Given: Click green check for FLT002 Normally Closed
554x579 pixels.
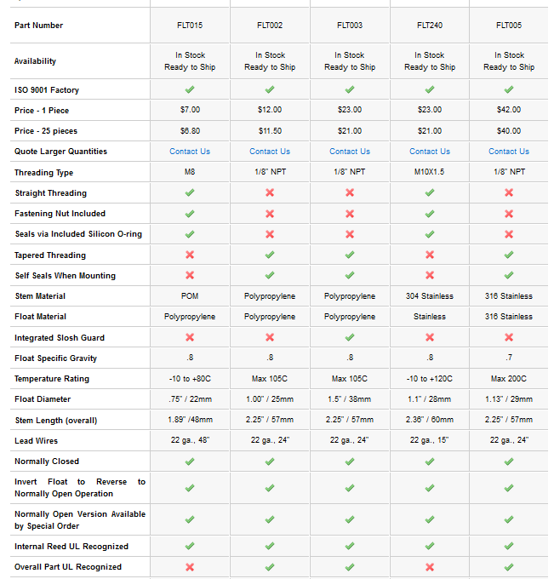Looking at the screenshot, I should point(270,461).
